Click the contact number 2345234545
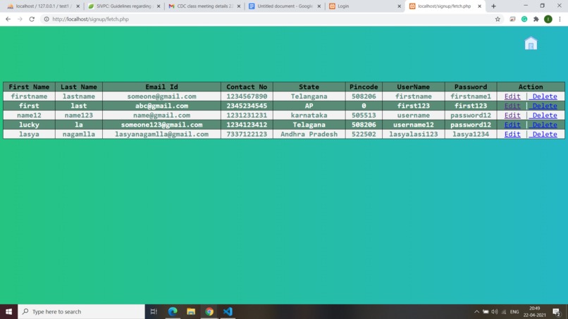This screenshot has width=568, height=319. (247, 106)
